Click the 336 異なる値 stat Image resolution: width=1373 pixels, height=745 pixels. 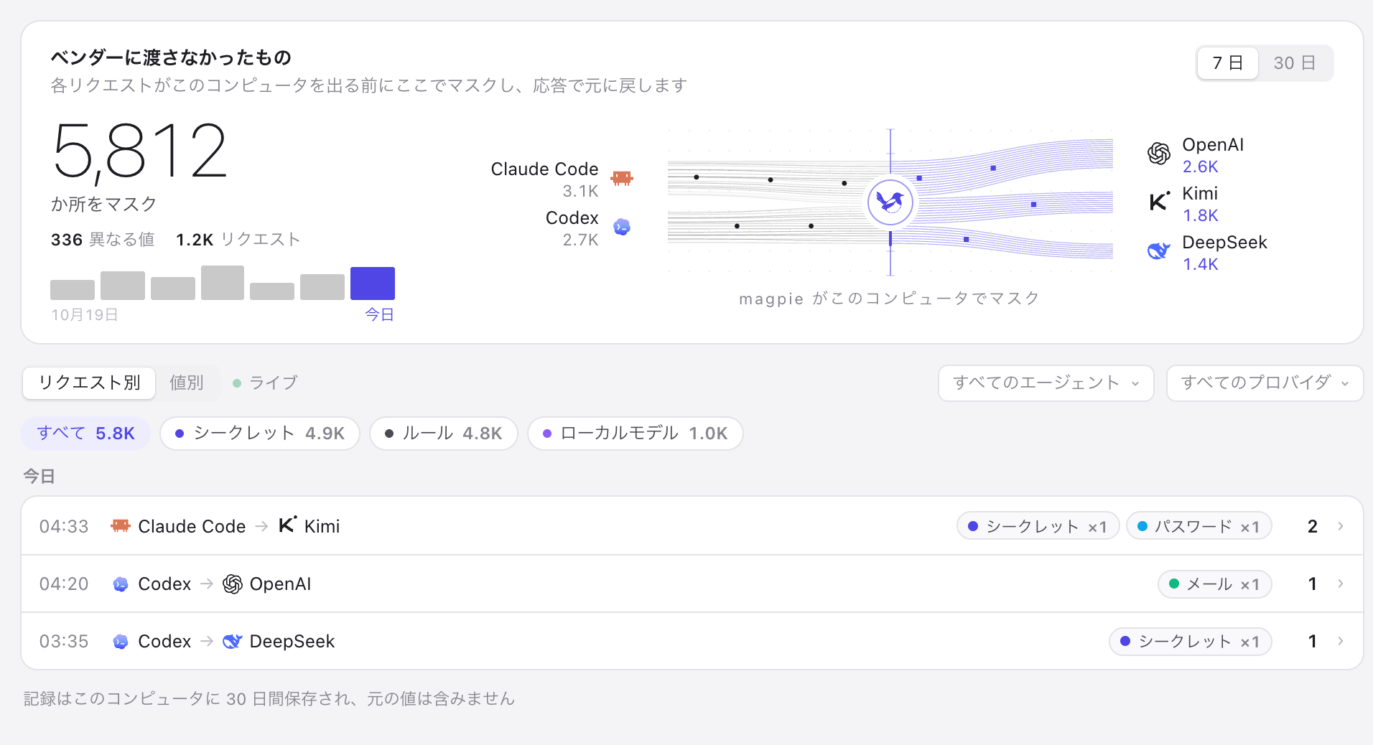[103, 240]
